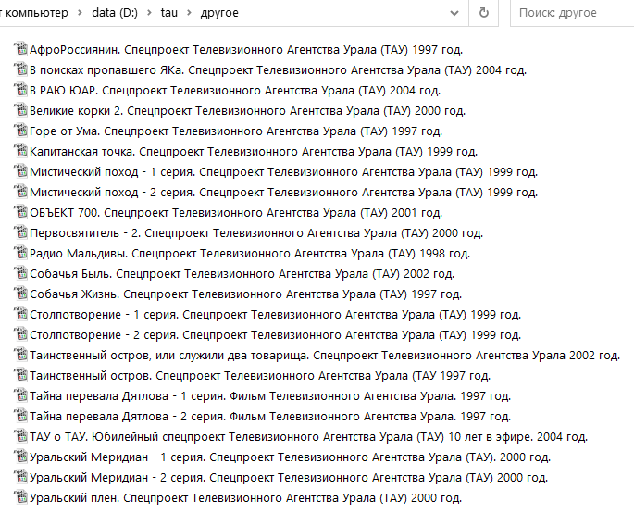Select Уральский Меридиан - 1 серия name

tap(290, 457)
